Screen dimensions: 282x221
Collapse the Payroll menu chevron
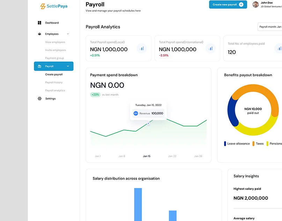pyautogui.click(x=68, y=66)
